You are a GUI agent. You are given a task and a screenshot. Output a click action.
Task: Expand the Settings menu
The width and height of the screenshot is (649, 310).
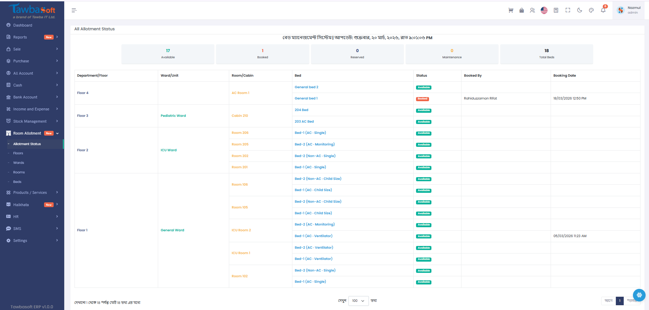[32, 241]
